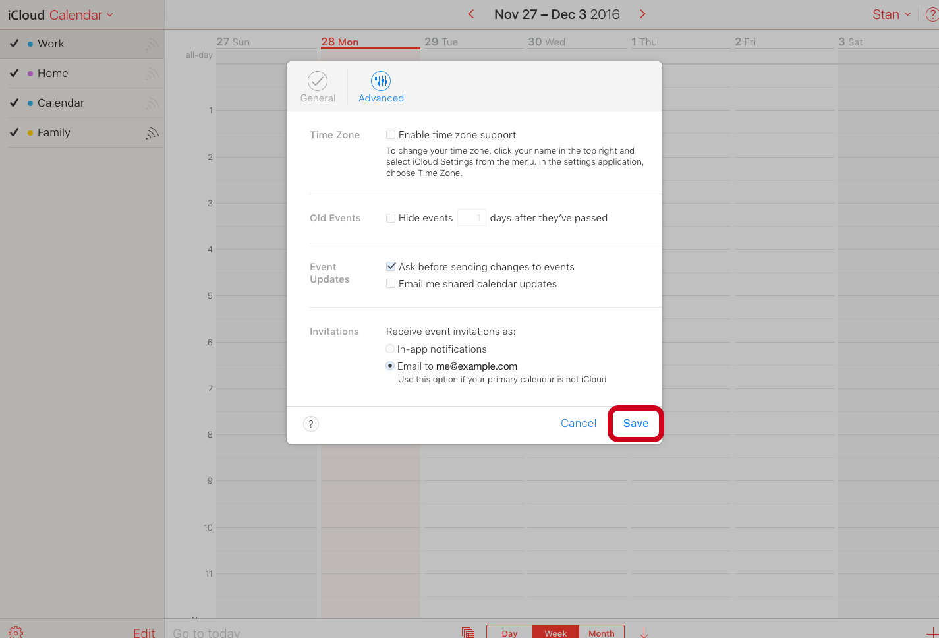Screen dimensions: 939x638
Task: Switch to the General preferences tab
Action: coord(318,86)
